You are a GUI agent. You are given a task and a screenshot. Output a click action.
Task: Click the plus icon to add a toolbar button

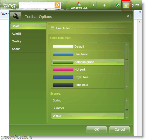pyautogui.click(x=105, y=5)
